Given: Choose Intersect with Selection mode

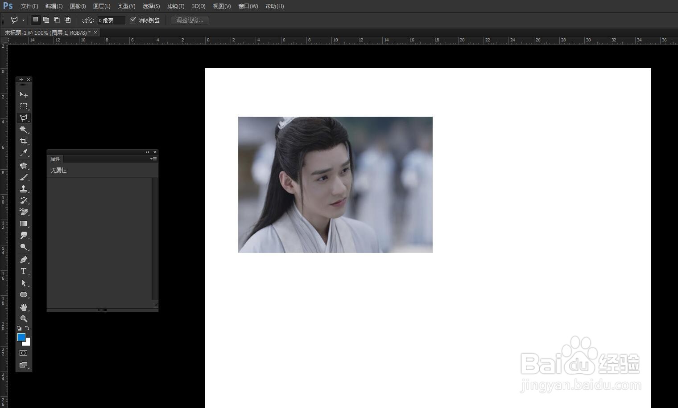Looking at the screenshot, I should click(x=67, y=20).
